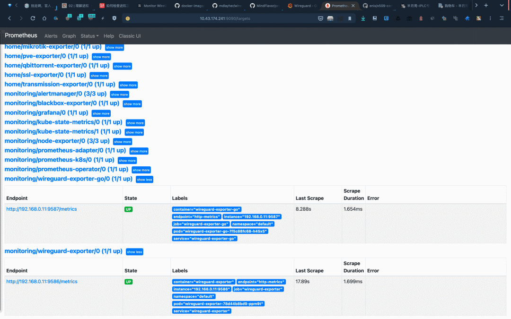Image resolution: width=511 pixels, height=319 pixels.
Task: Expand monitoring/node-exporter/0 with show more
Action: coord(123,142)
